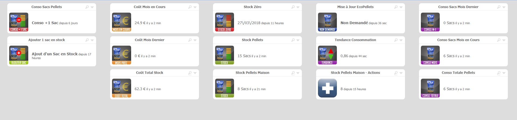
Task: Click the Stock Pellets 15 Sacs value
Action: (244, 56)
